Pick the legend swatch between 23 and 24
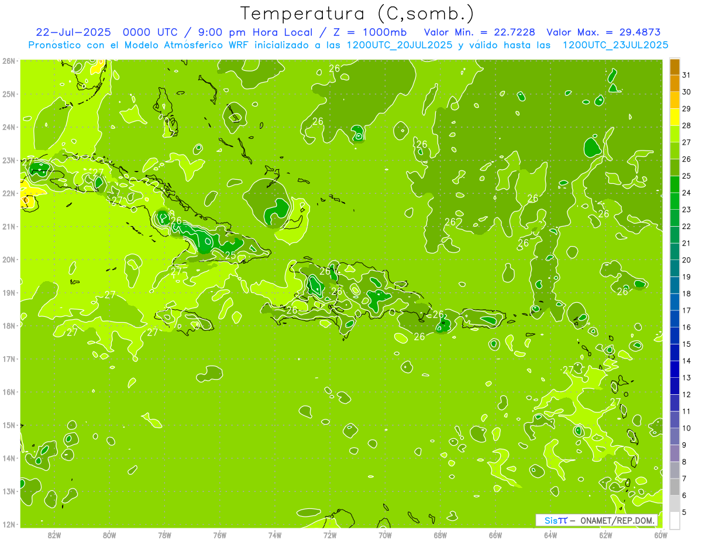 675,201
